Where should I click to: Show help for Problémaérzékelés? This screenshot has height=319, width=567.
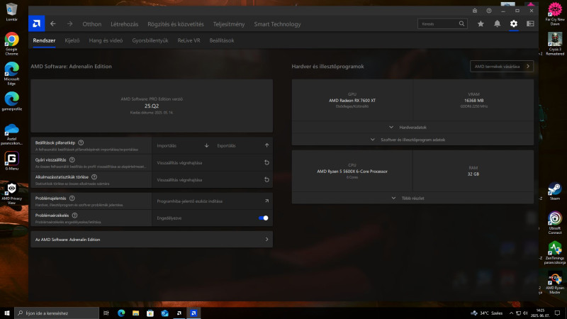[x=74, y=216]
